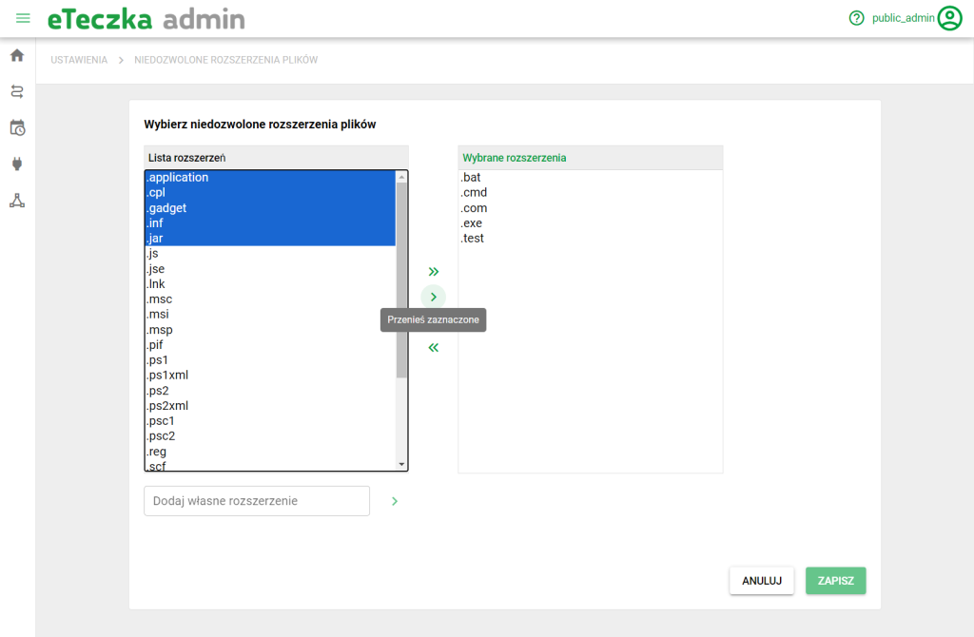
Task: Select .jar in the extension list
Action: tap(270, 239)
